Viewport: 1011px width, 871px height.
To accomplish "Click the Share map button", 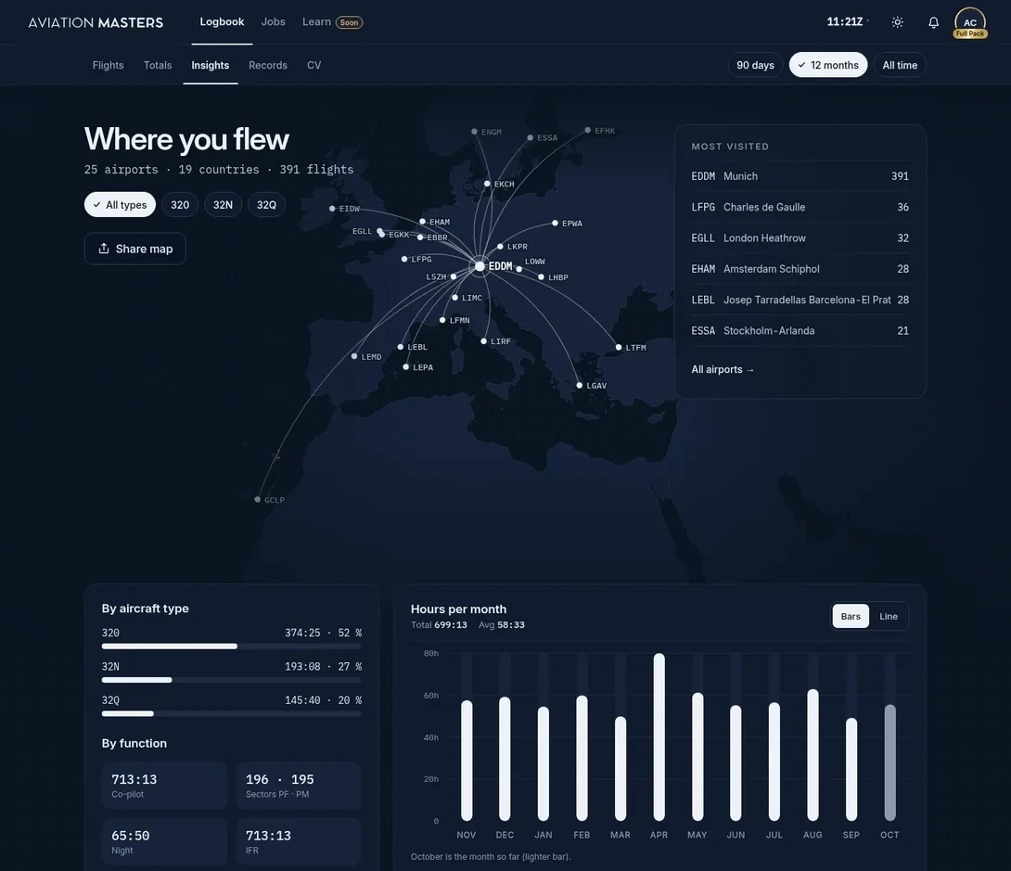I will pyautogui.click(x=134, y=249).
